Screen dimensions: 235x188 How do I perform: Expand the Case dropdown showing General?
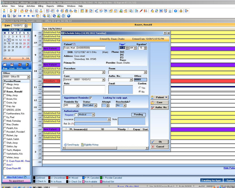(103, 80)
